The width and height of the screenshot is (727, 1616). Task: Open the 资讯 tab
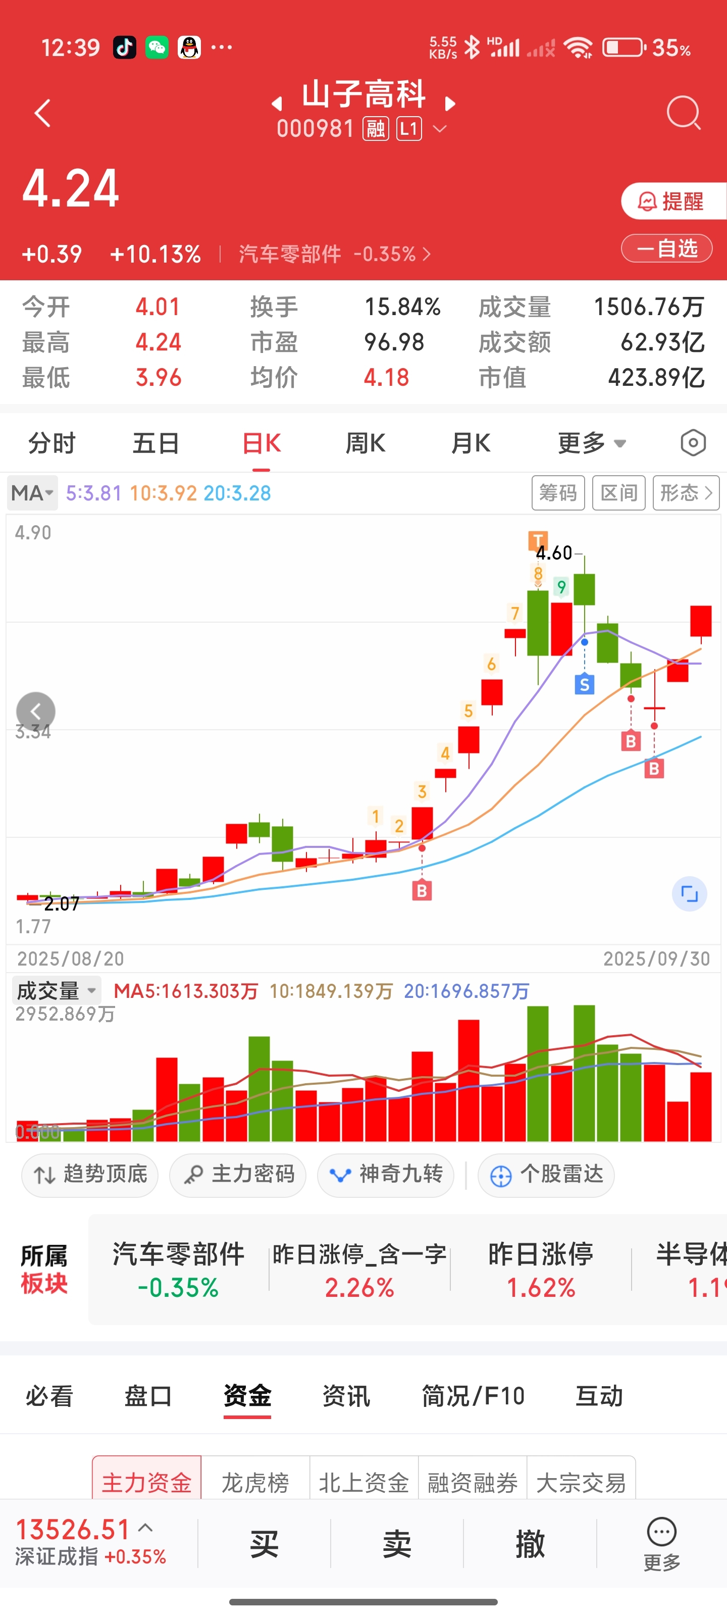pyautogui.click(x=346, y=1396)
